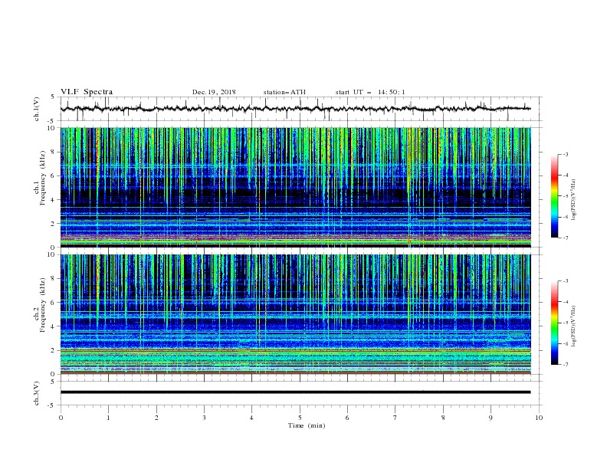The width and height of the screenshot is (607, 469).
Task: Click the "station=ATH" header label
Action: 284,92
